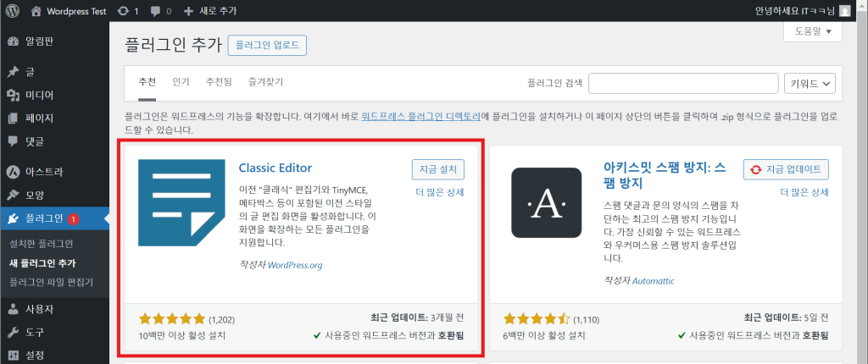Switch to the 추천됨 tab

click(x=219, y=82)
